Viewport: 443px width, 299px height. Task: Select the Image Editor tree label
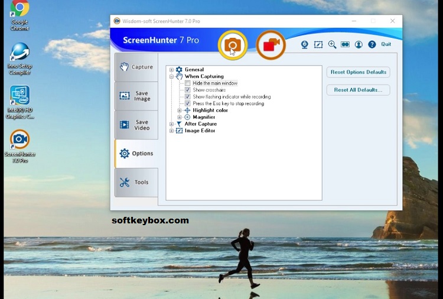click(x=200, y=131)
